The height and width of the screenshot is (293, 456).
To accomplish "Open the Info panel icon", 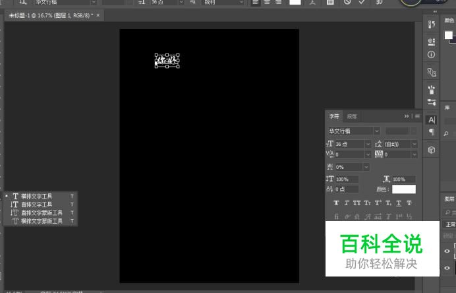I will [x=432, y=55].
